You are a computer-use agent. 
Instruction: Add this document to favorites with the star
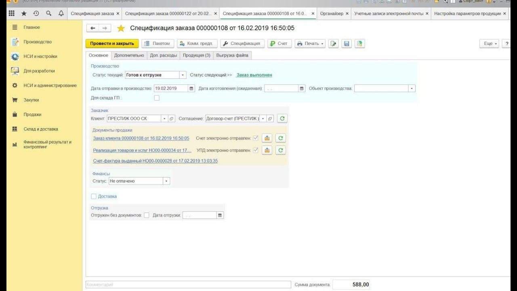point(120,28)
